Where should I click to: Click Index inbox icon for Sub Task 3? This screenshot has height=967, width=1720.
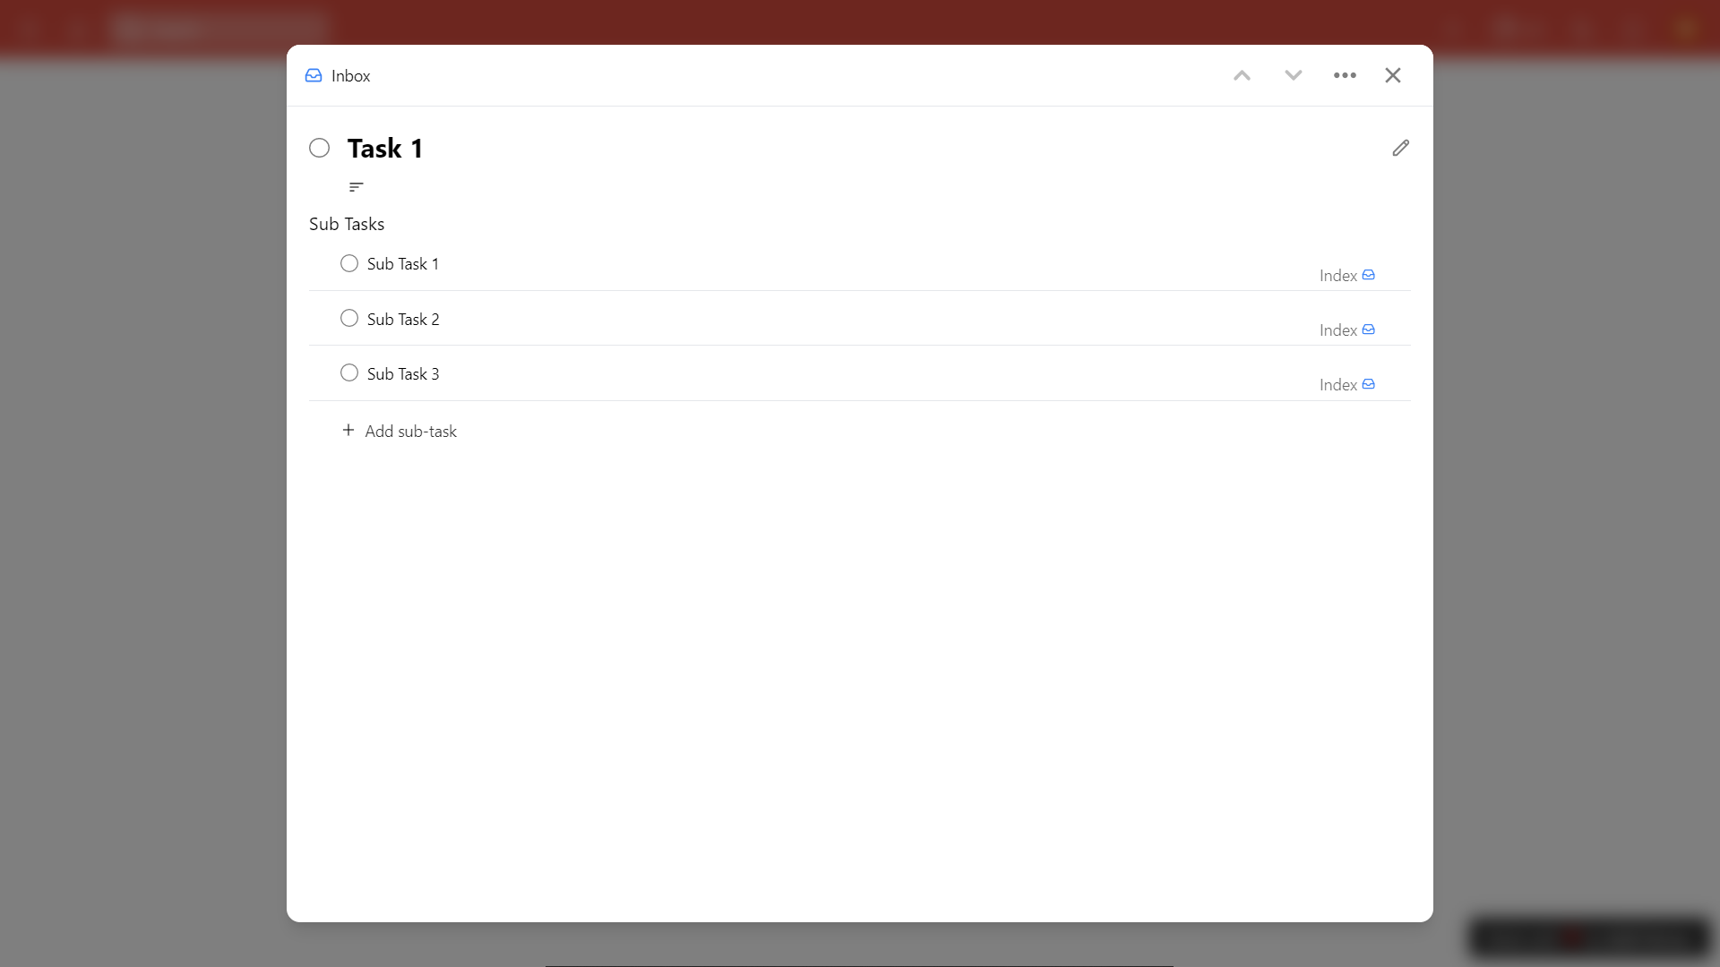pos(1369,384)
